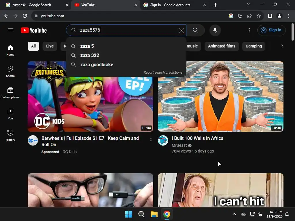Bookmark this page with star

point(259,16)
